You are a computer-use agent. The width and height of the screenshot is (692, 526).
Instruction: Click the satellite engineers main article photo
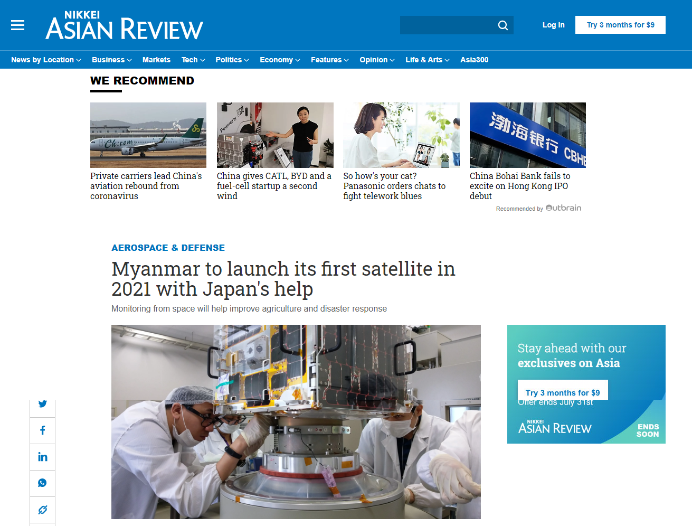(x=296, y=422)
